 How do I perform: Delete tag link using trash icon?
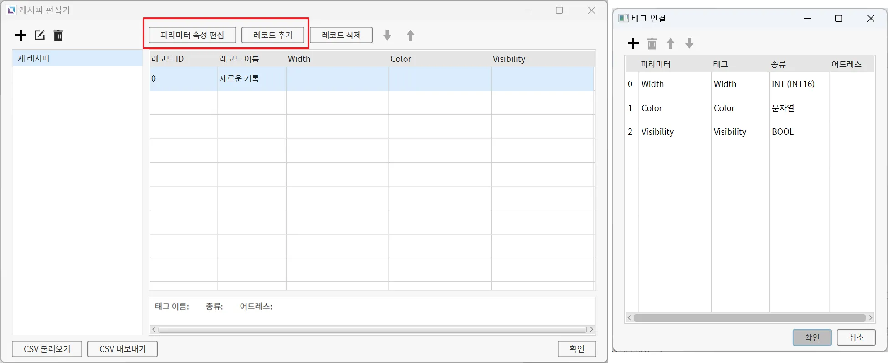click(x=652, y=43)
